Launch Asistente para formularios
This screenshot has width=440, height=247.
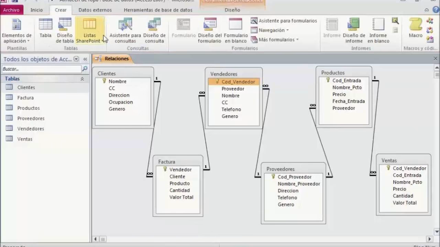tap(284, 21)
